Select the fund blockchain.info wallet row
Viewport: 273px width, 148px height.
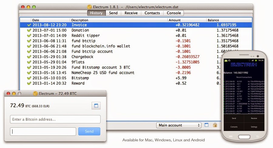136,46
